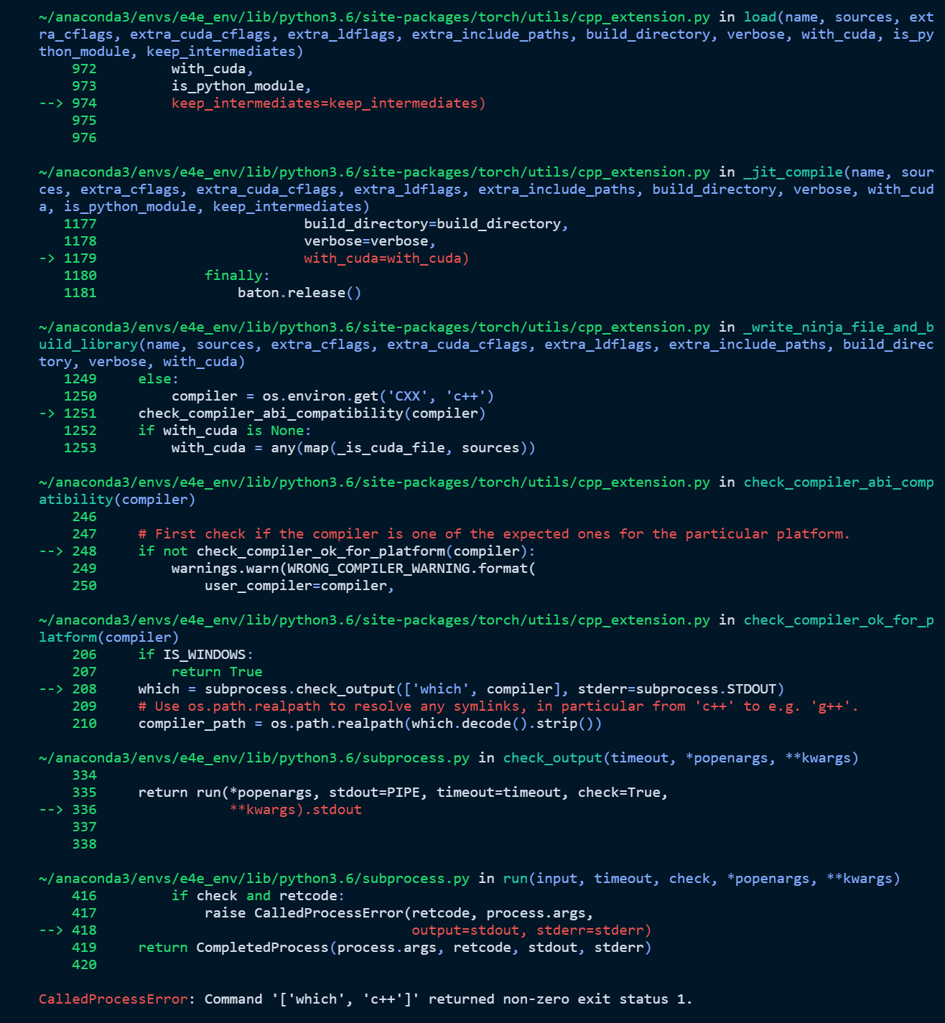
Task: Click the highlighted output=stdout, stderr=stderr line 418
Action: click(x=531, y=930)
